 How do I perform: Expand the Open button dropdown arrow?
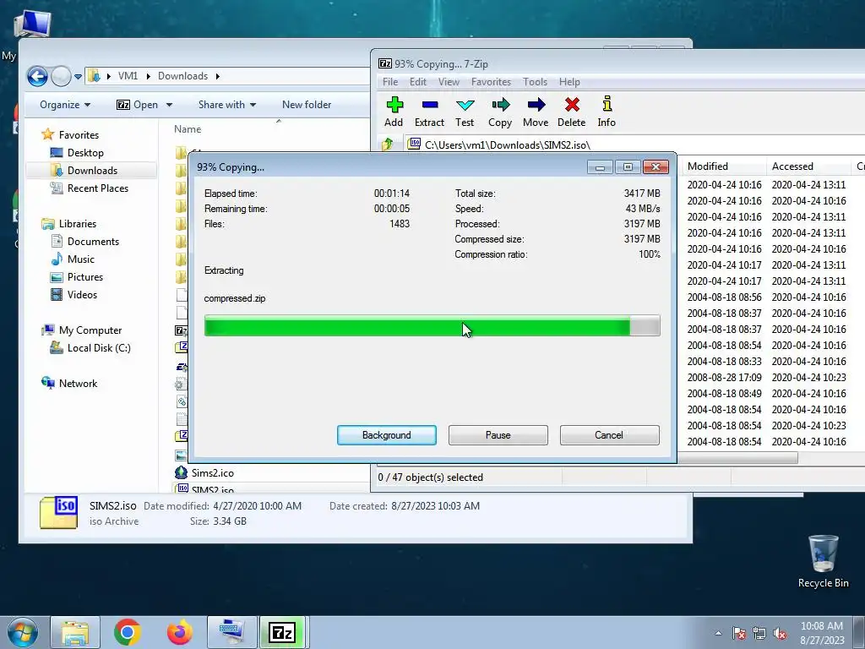169,105
